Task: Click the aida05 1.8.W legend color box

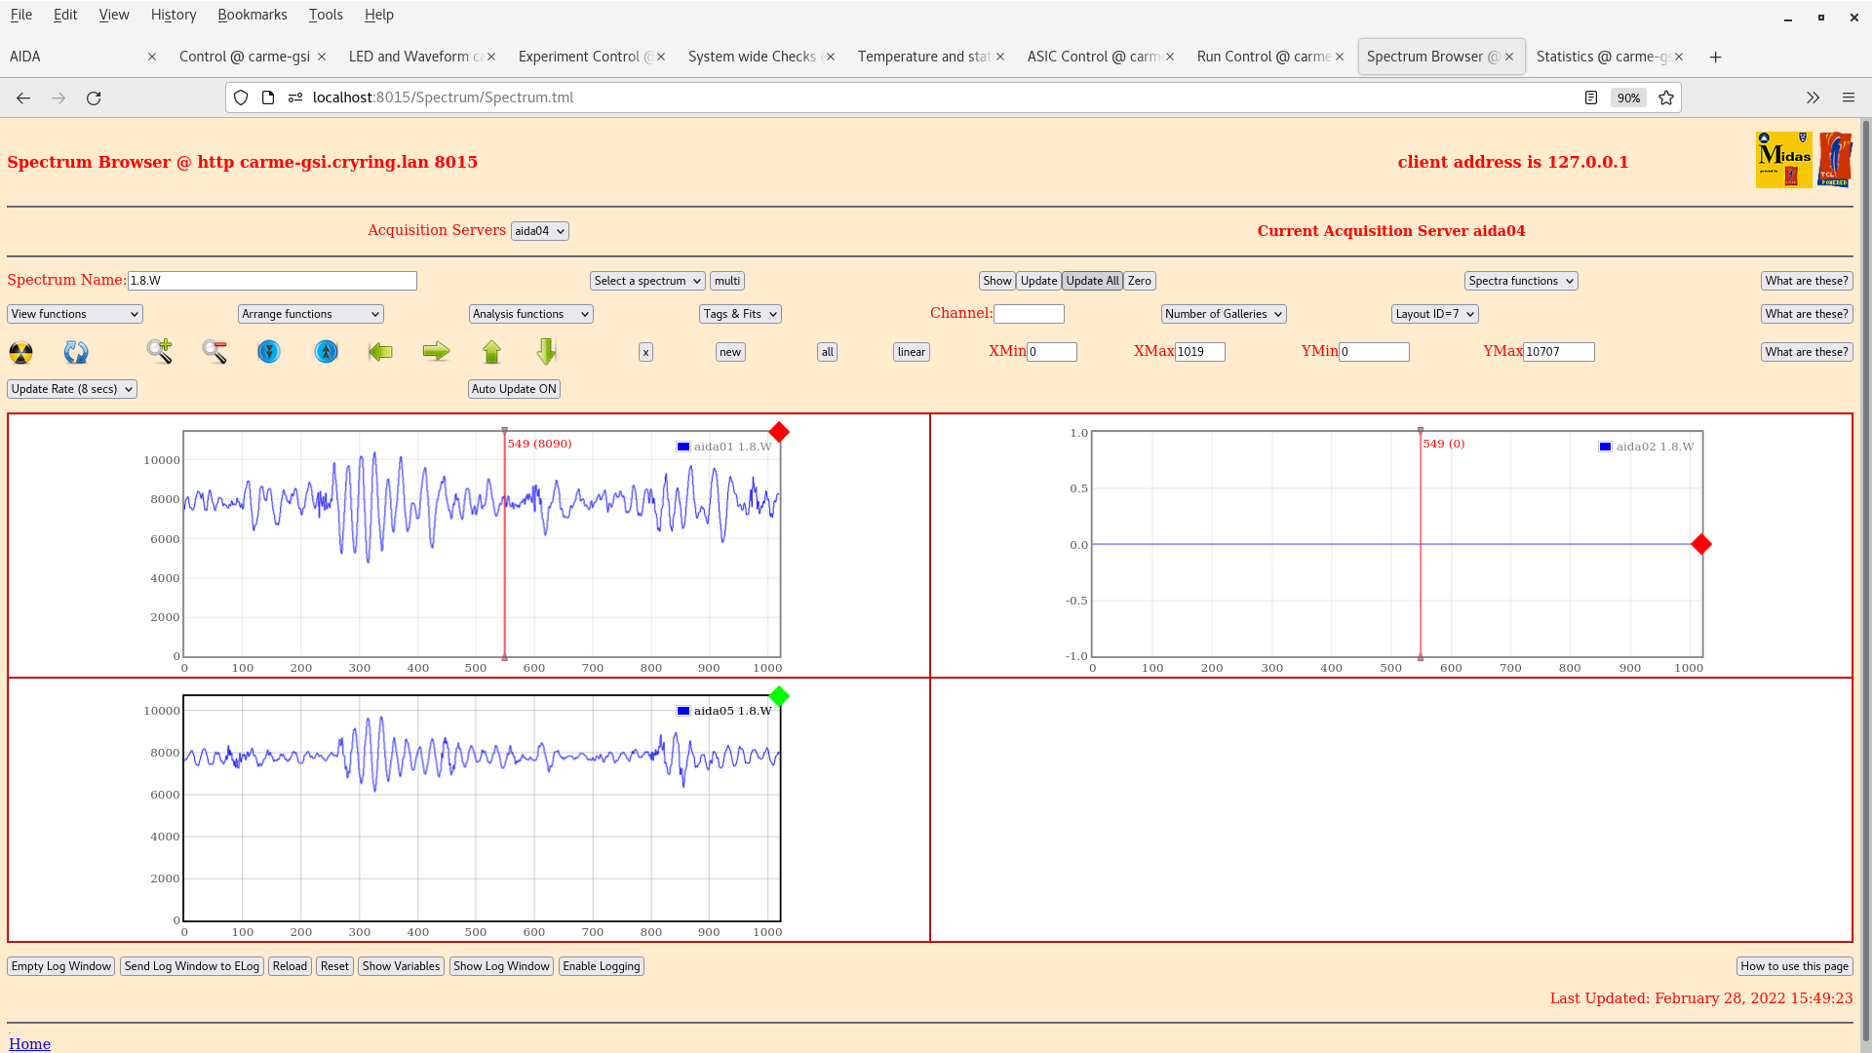Action: (x=683, y=711)
